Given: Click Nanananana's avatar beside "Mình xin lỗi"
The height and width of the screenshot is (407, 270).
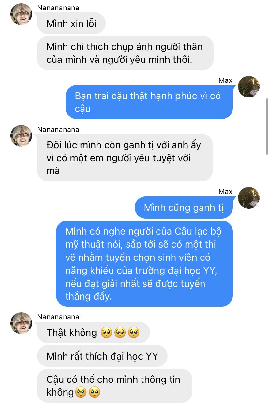Looking at the screenshot, I should (x=21, y=14).
